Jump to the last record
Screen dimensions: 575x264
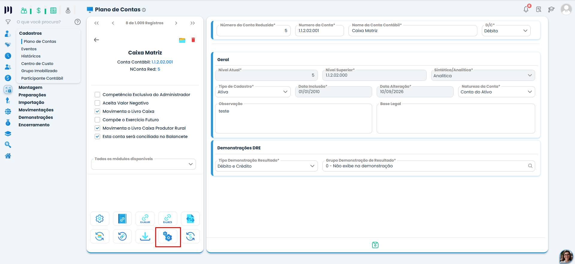coord(193,23)
